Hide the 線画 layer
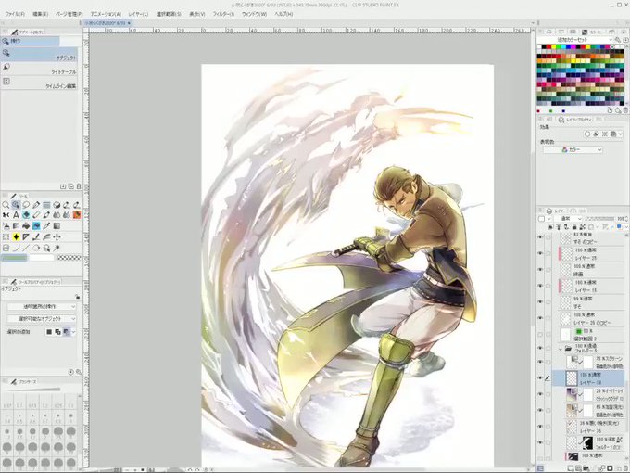This screenshot has width=630, height=473. click(x=540, y=269)
